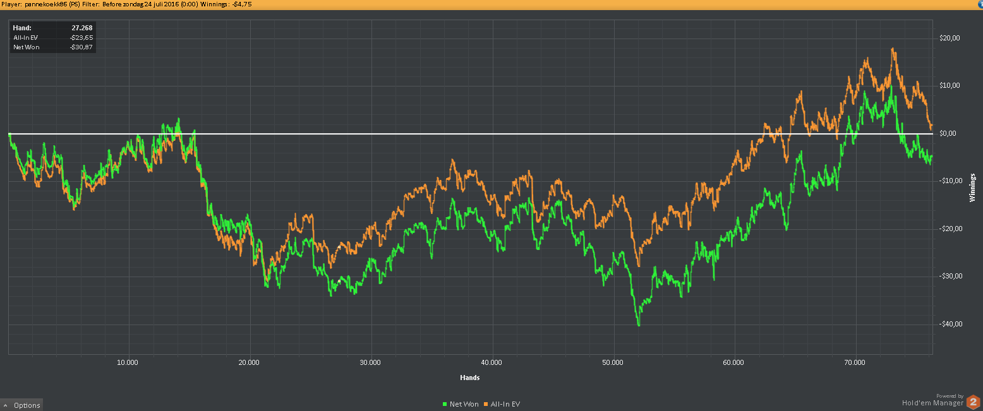Screen dimensions: 983x411
Task: Click the Winnings axis title
Action: coord(972,188)
